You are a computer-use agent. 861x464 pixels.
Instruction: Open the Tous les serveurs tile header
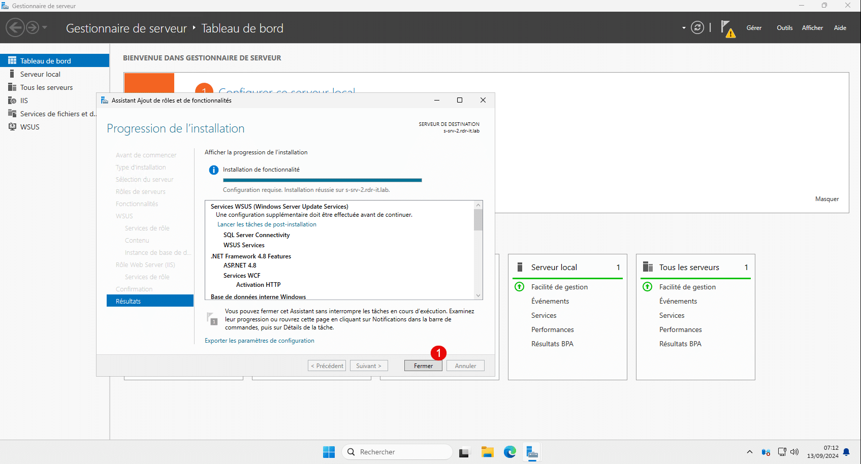695,267
